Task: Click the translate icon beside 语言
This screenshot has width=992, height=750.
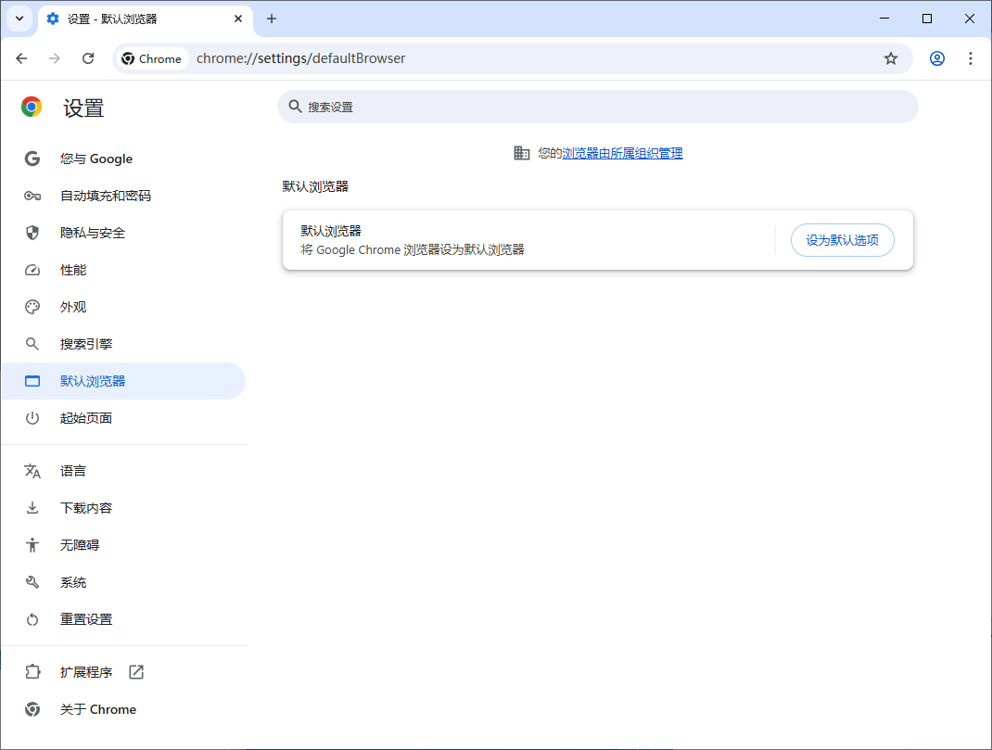Action: click(x=32, y=471)
